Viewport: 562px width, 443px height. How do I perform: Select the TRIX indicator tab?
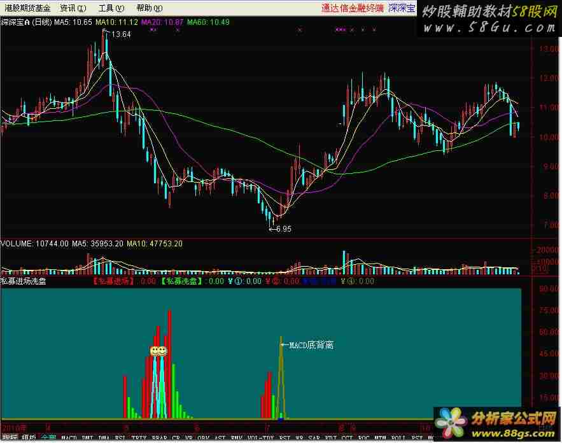tap(139, 438)
